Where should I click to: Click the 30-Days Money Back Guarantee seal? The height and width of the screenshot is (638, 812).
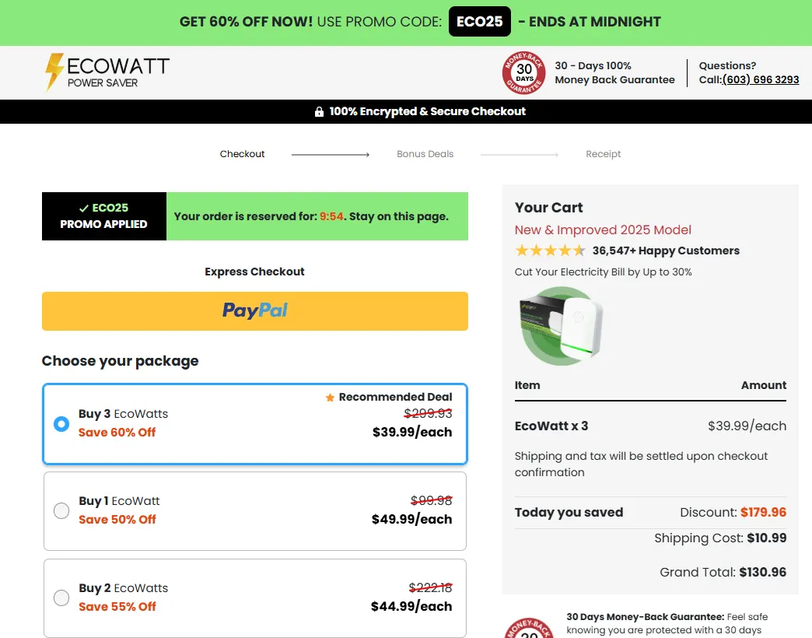523,72
